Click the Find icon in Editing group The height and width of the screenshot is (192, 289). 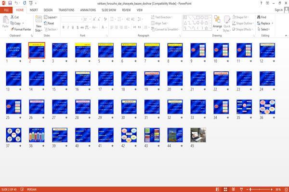(259, 17)
